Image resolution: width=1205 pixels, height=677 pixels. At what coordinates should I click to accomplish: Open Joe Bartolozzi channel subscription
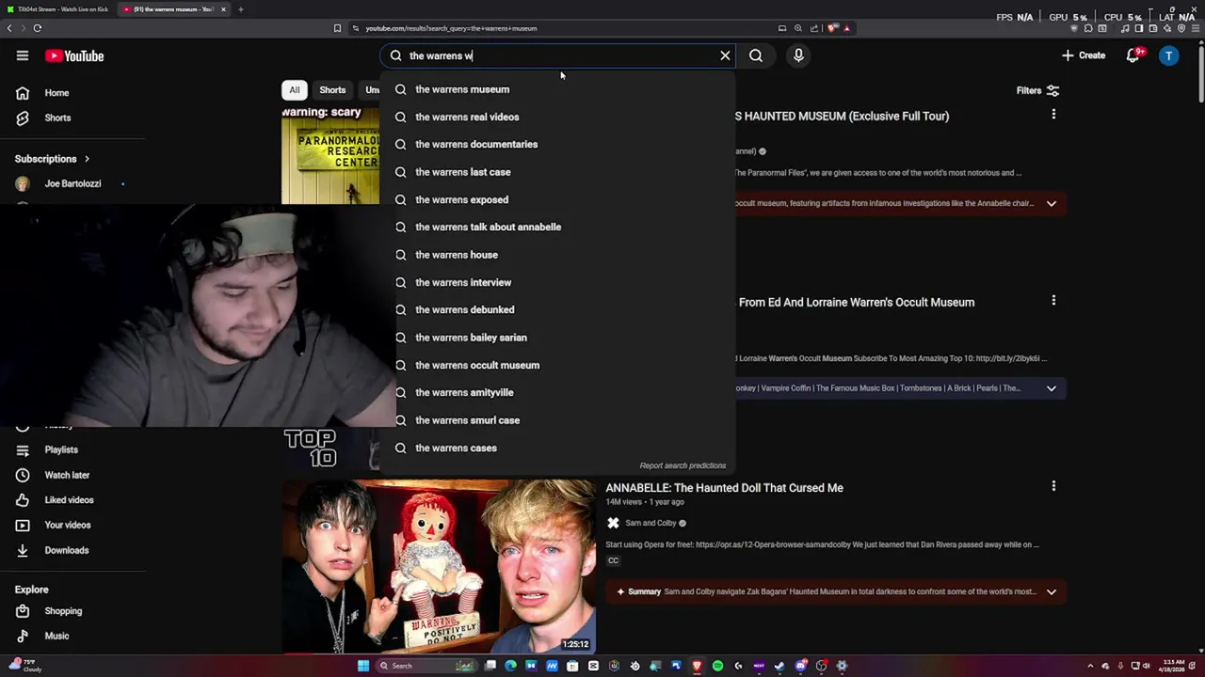click(x=72, y=183)
